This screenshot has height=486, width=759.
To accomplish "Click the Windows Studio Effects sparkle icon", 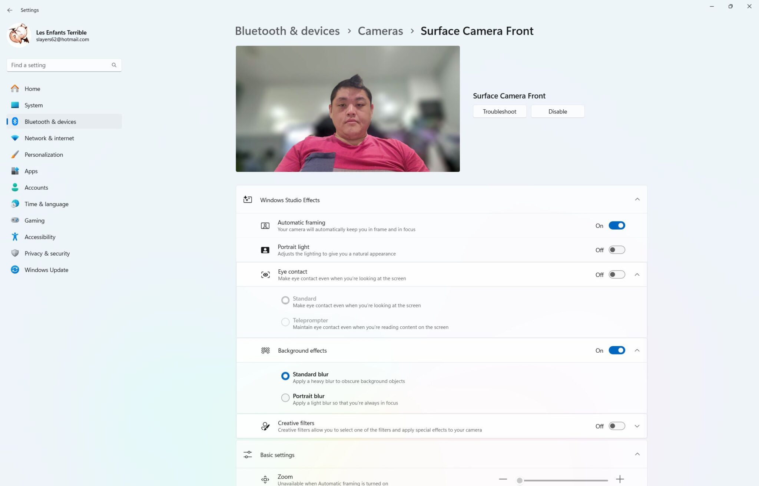I will tap(248, 200).
